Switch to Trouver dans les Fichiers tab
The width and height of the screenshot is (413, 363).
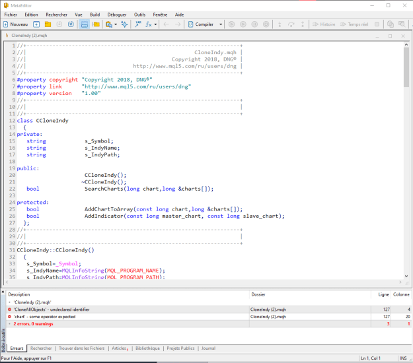pos(82,348)
